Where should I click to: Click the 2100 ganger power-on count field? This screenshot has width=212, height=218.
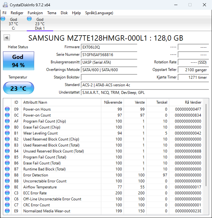coord(193,70)
